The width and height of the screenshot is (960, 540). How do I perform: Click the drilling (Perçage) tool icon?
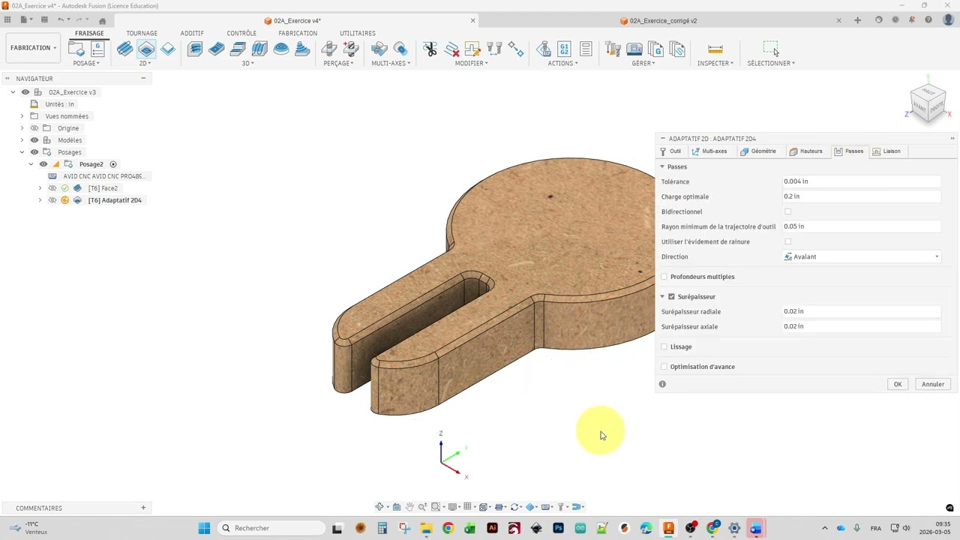tap(329, 49)
